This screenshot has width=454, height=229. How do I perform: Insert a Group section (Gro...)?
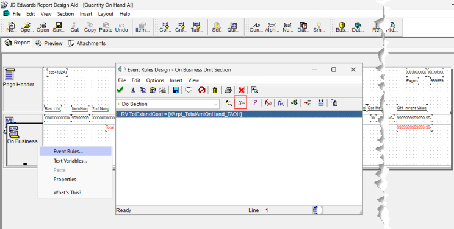click(x=181, y=27)
